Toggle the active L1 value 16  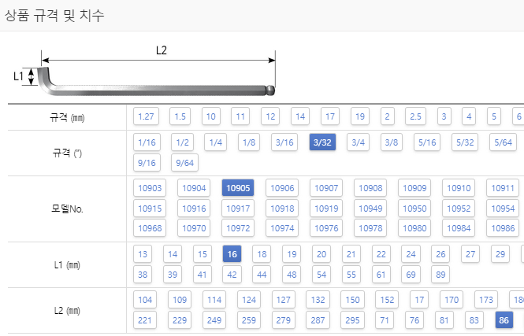[x=232, y=254]
